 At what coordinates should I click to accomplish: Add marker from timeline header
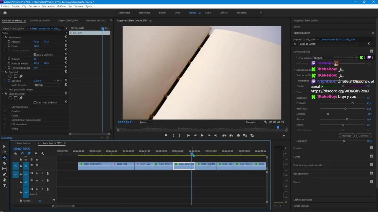pos(36,153)
